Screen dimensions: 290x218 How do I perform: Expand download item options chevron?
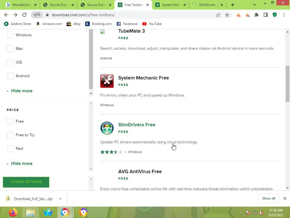(60, 199)
